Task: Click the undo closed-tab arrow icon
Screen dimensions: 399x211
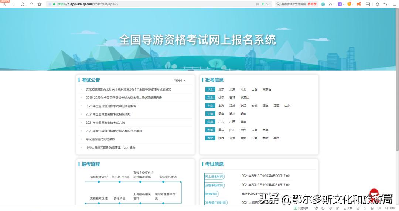Action: 385,4
